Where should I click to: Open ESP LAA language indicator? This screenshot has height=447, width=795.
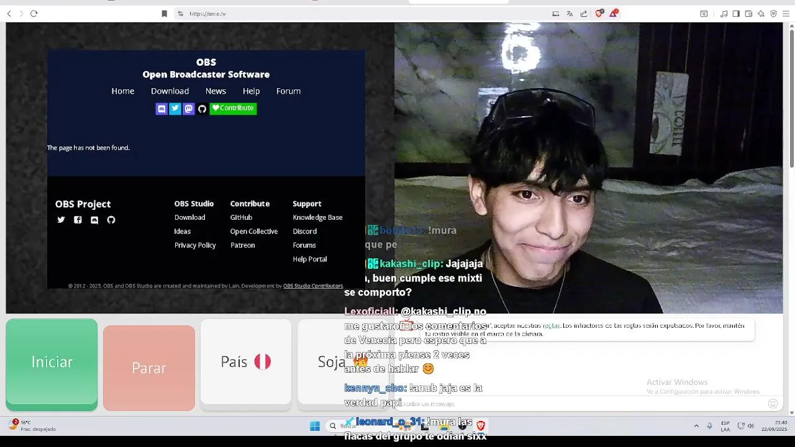[725, 426]
